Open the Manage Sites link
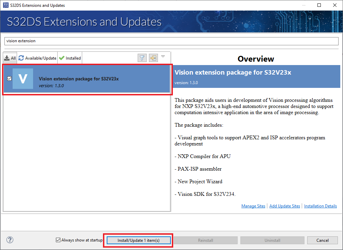The image size is (343, 250). pos(253,206)
